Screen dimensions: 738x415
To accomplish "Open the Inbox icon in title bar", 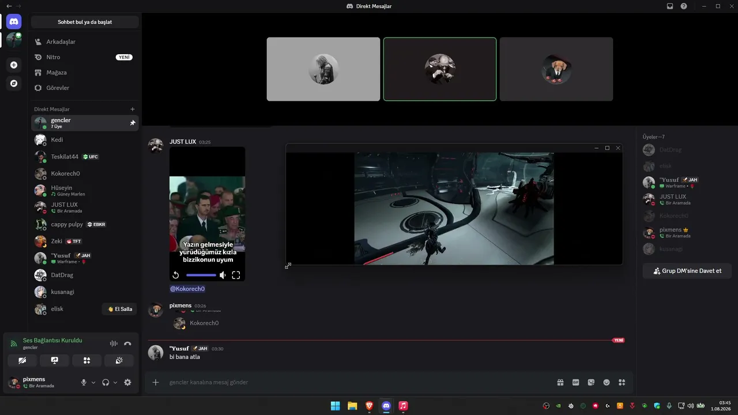I will click(x=670, y=6).
